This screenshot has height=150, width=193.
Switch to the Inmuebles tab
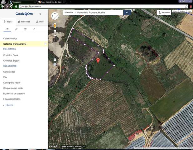24,22
